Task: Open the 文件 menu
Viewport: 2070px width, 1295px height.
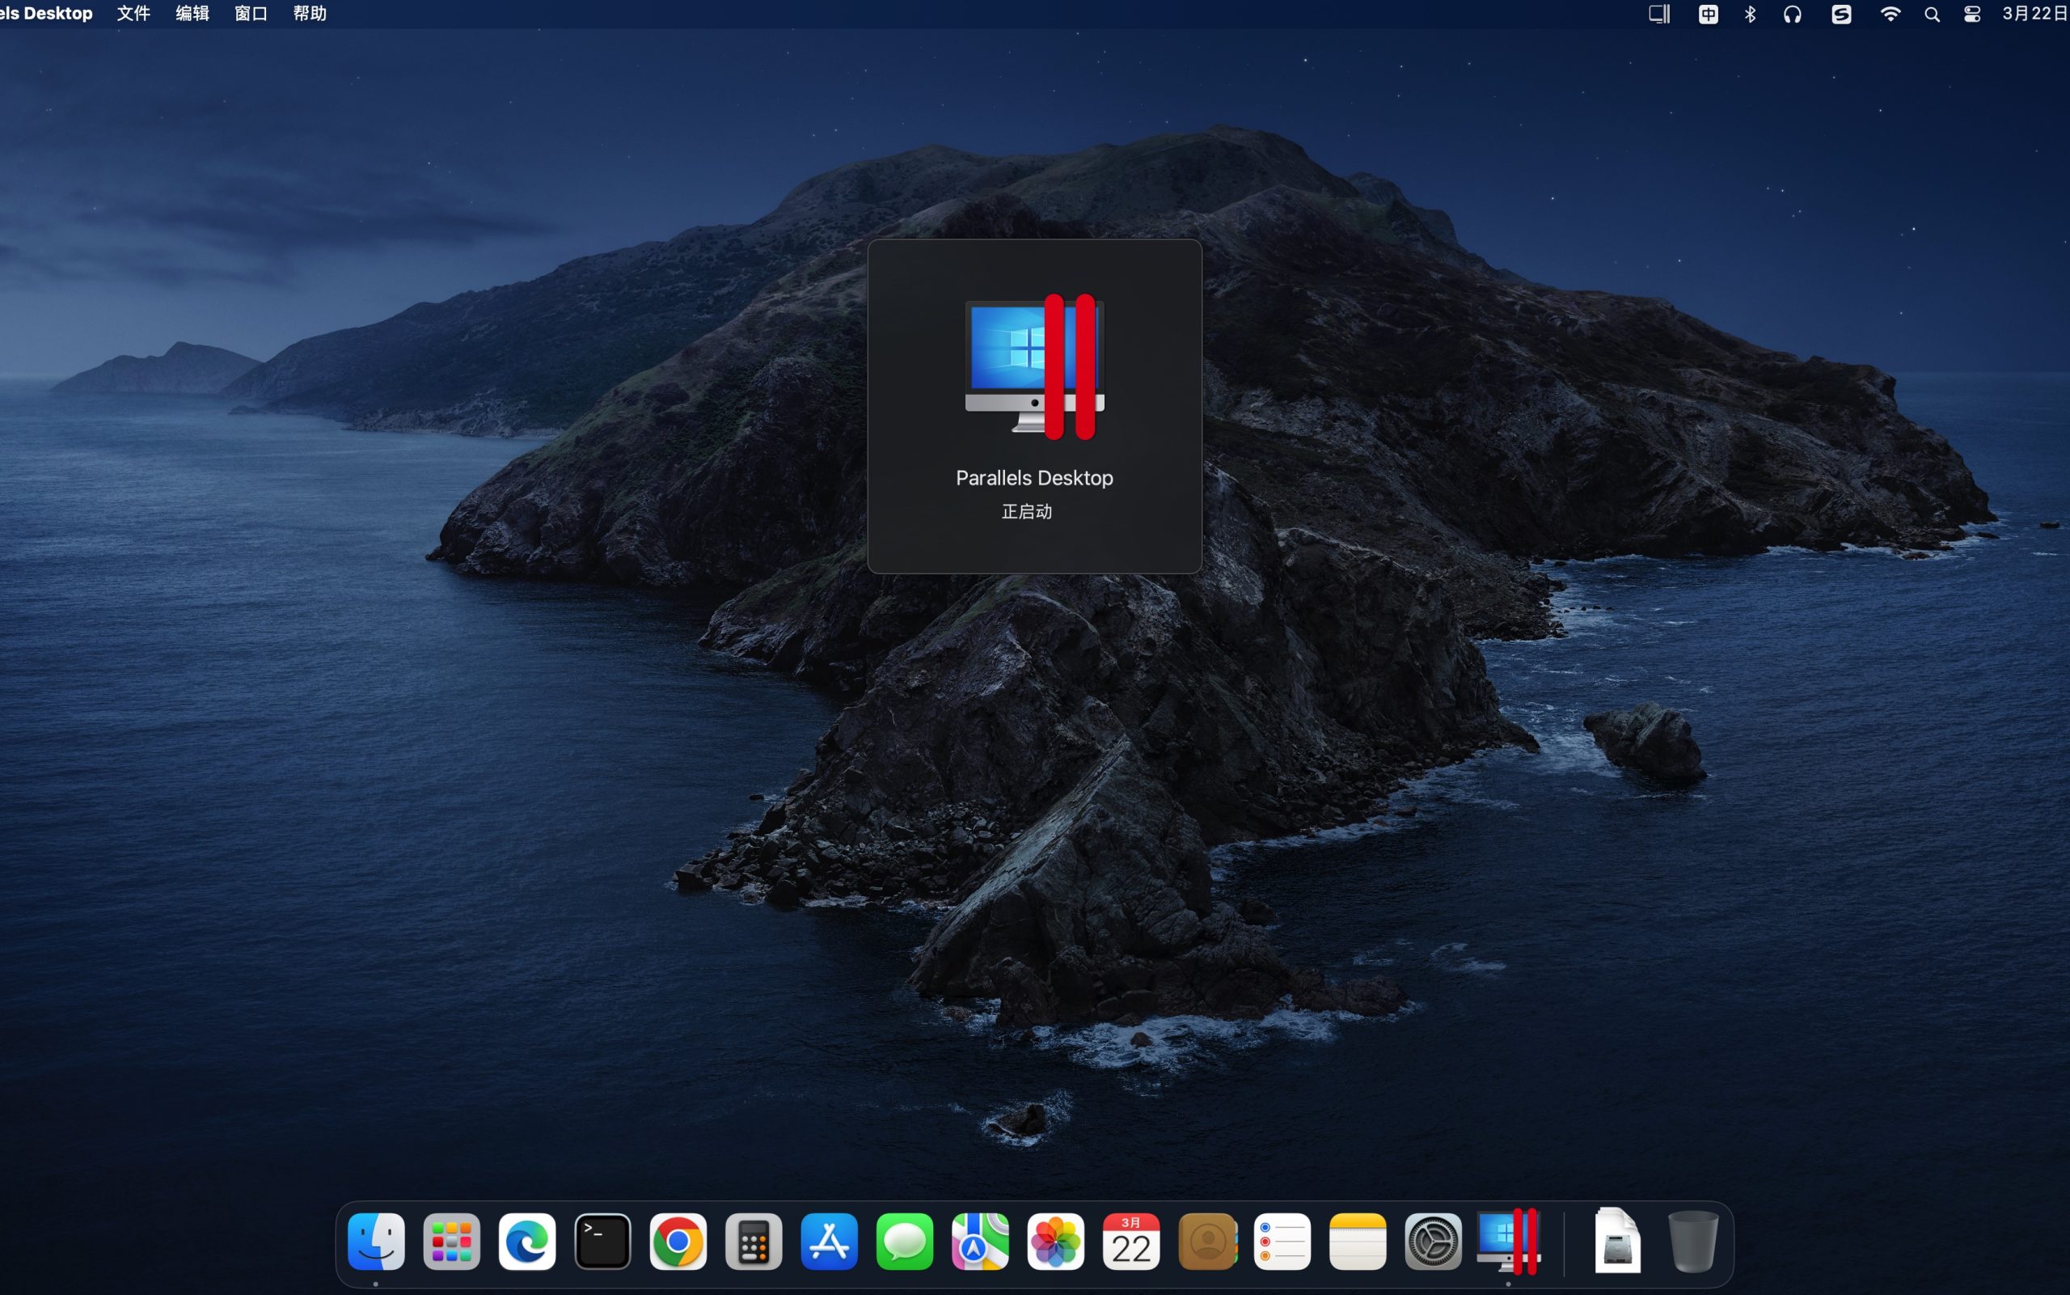Action: (x=133, y=14)
